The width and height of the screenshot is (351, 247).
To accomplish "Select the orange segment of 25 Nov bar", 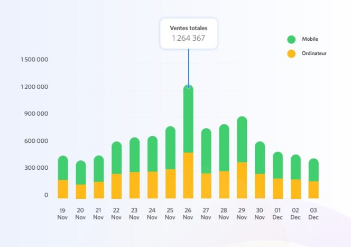I will 170,184.
